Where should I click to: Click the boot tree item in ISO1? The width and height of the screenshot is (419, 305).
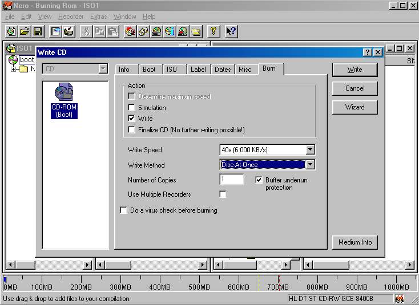tap(27, 60)
